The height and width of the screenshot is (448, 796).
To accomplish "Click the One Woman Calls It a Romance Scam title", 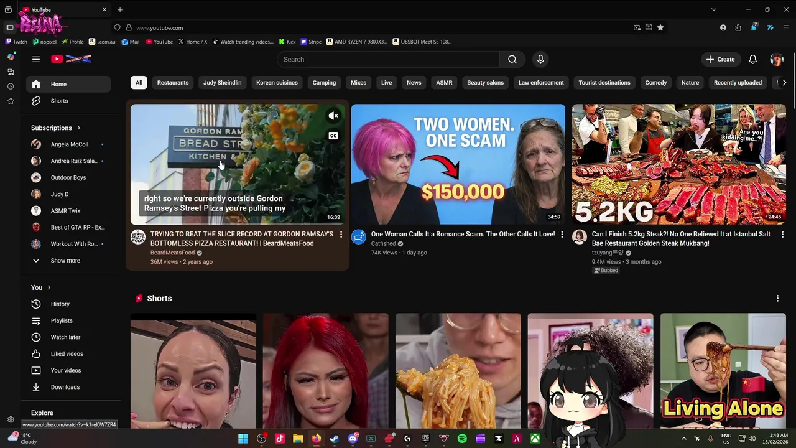I will [463, 235].
